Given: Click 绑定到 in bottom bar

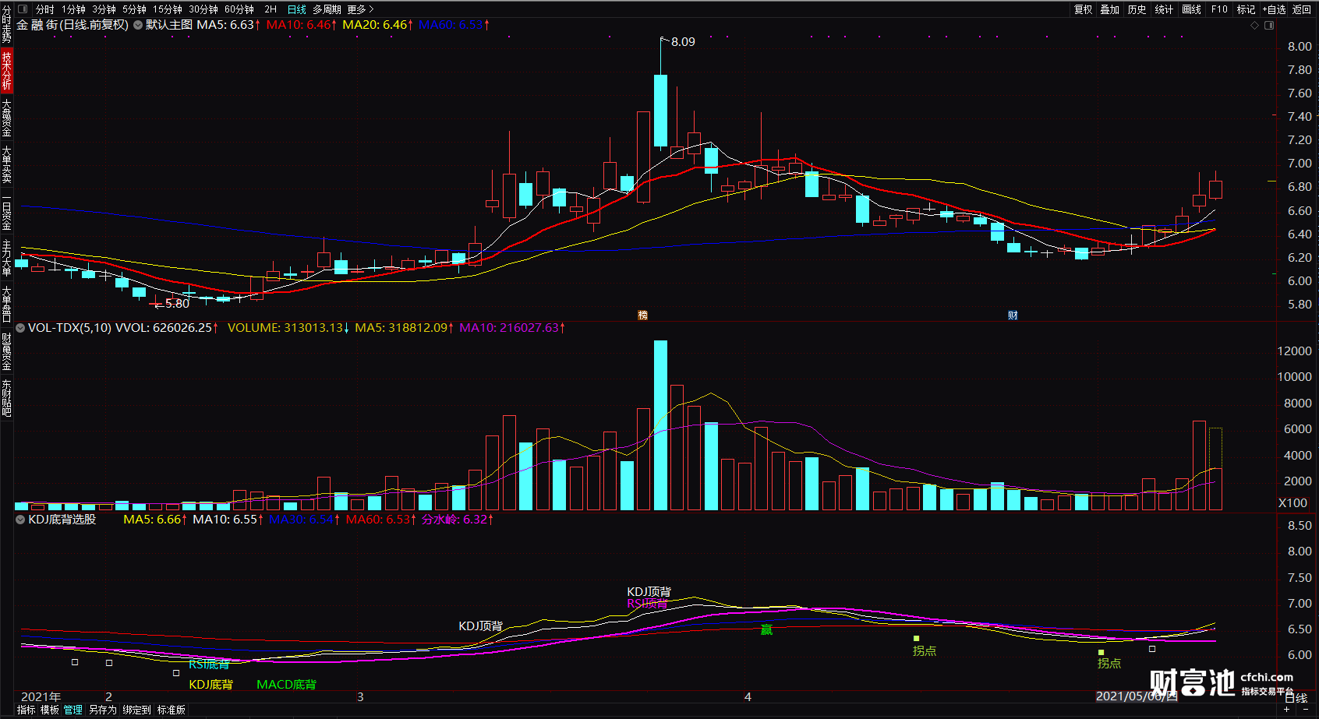Looking at the screenshot, I should (137, 710).
